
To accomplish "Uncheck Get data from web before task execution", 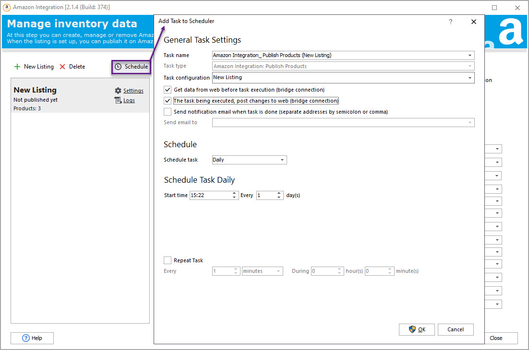I will (x=168, y=90).
